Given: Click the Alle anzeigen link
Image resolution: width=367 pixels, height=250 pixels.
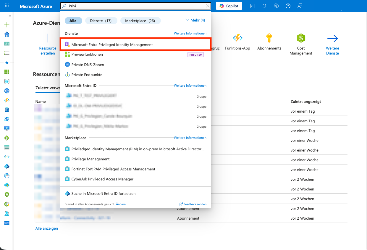Looking at the screenshot, I should 46,228.
